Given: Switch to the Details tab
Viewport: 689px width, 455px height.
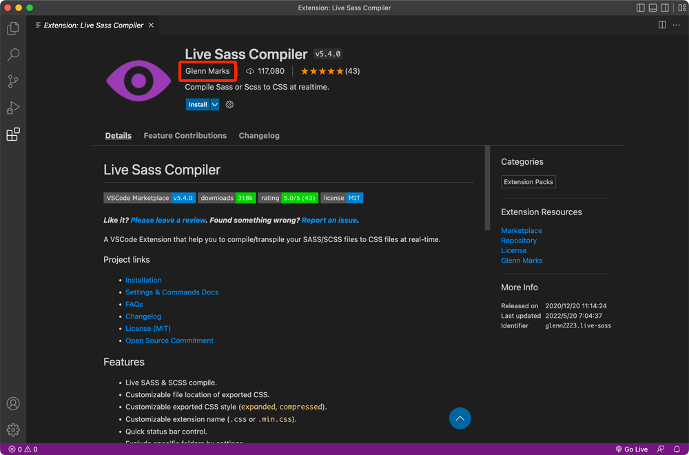Looking at the screenshot, I should (119, 135).
